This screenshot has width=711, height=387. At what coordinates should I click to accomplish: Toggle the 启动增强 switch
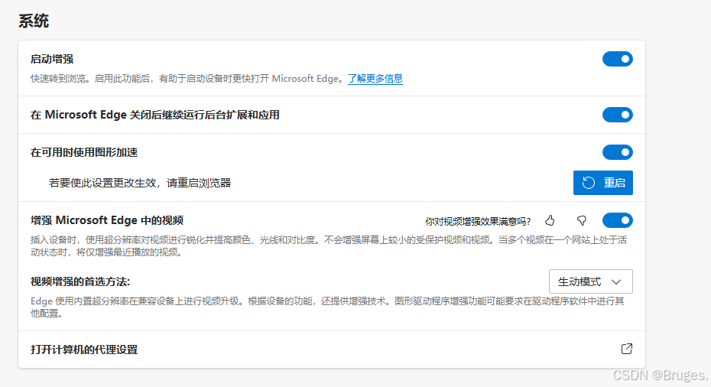(617, 59)
